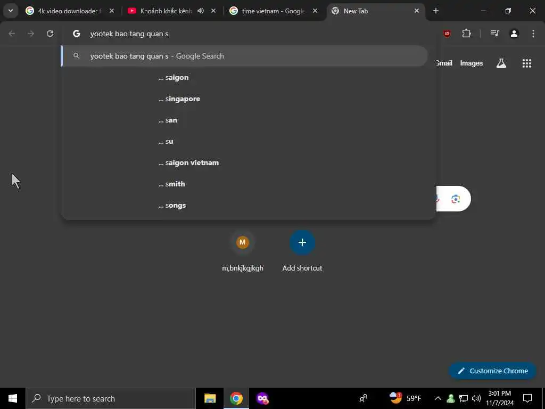The width and height of the screenshot is (545, 409).
Task: Open the People icon in taskbar
Action: pos(364,398)
